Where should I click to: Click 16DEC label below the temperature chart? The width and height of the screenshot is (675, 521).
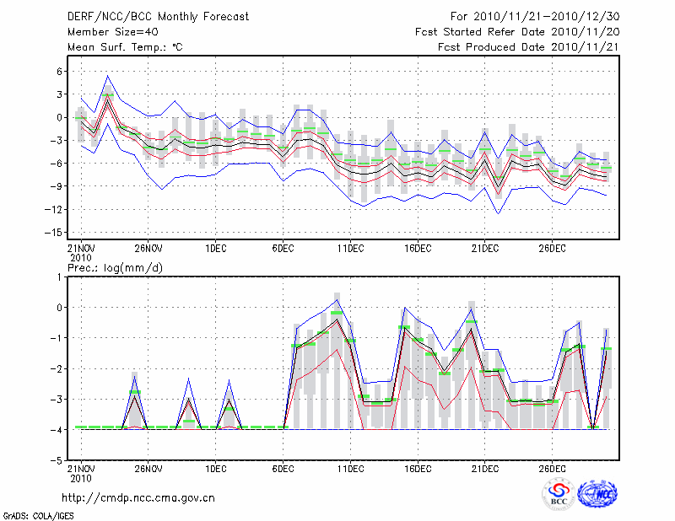pyautogui.click(x=418, y=248)
